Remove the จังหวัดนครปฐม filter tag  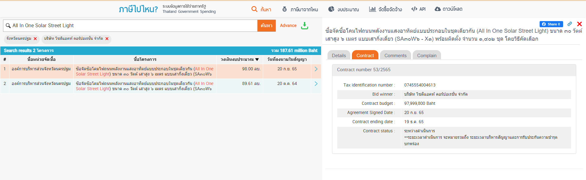(35, 39)
